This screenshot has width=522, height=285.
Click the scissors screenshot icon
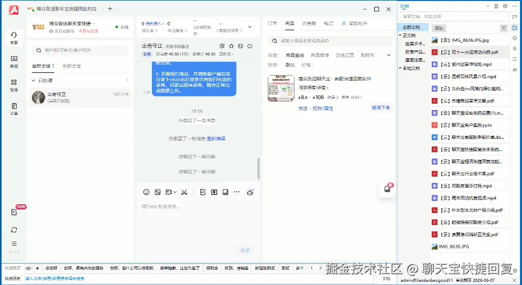pos(184,192)
